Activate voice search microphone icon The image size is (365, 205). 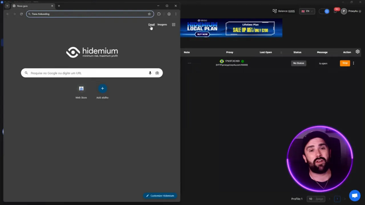click(x=150, y=73)
